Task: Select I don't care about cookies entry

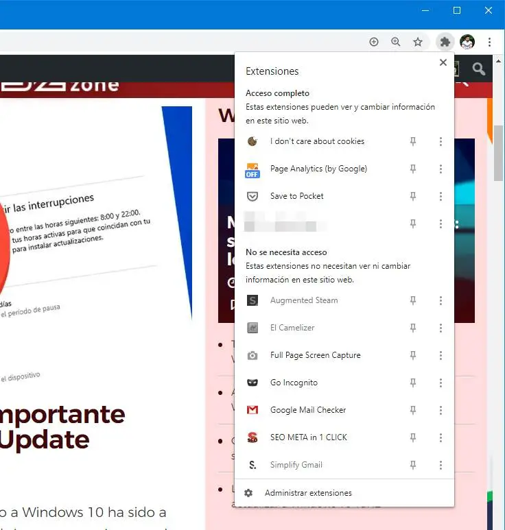Action: pyautogui.click(x=317, y=141)
